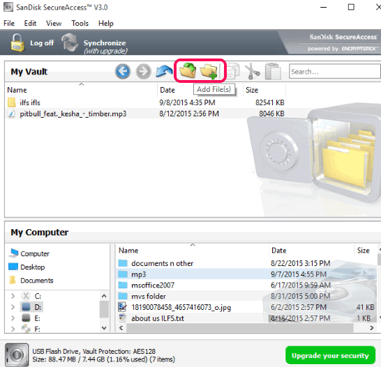Go back with the blue back arrow
Viewport: 381px width, 367px height.
[123, 71]
